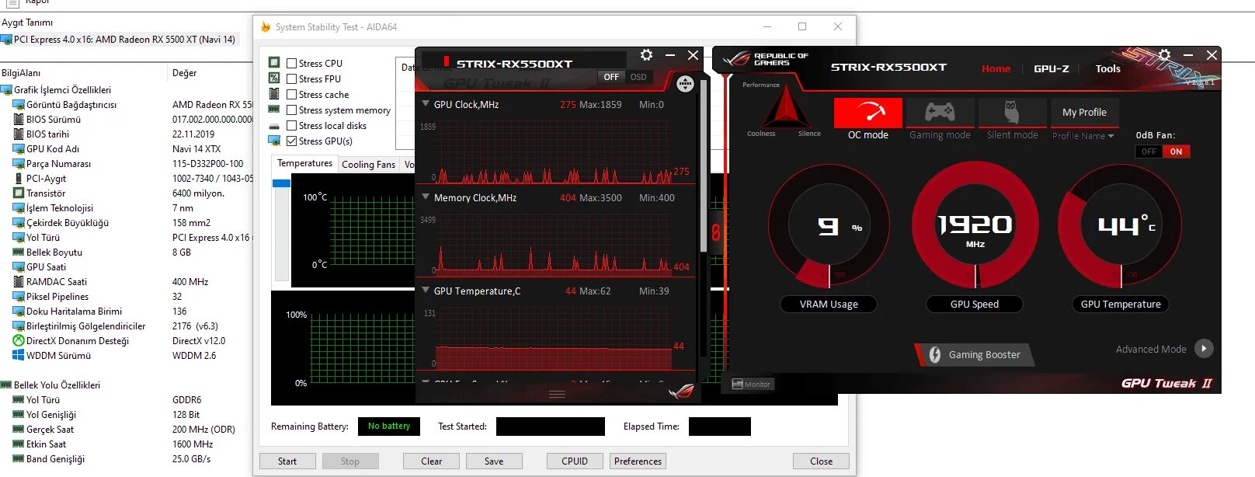
Task: Switch 0dB Fan to ON
Action: pyautogui.click(x=1176, y=151)
